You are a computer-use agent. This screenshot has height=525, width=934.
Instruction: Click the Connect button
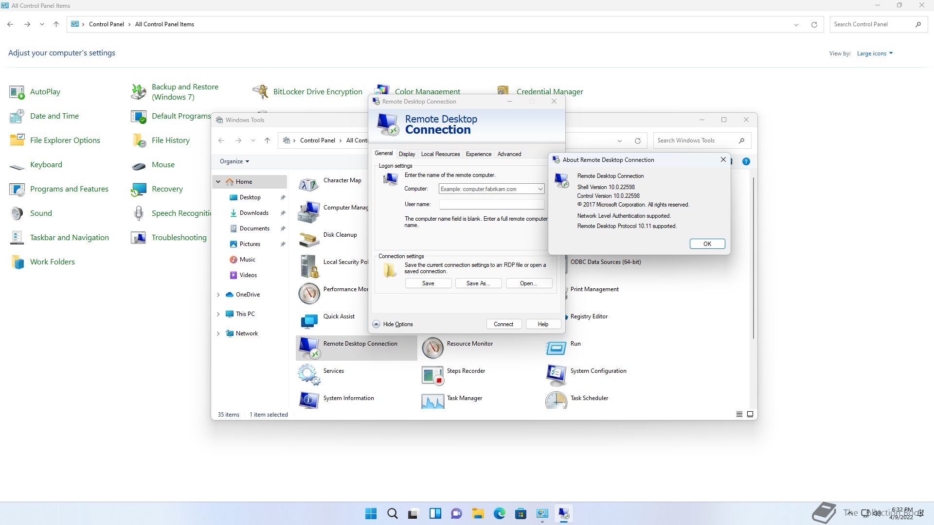(503, 324)
